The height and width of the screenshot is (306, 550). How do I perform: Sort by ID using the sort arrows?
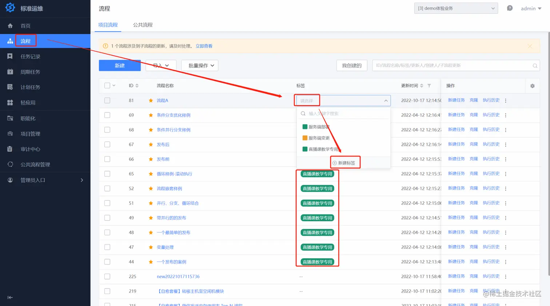[137, 86]
